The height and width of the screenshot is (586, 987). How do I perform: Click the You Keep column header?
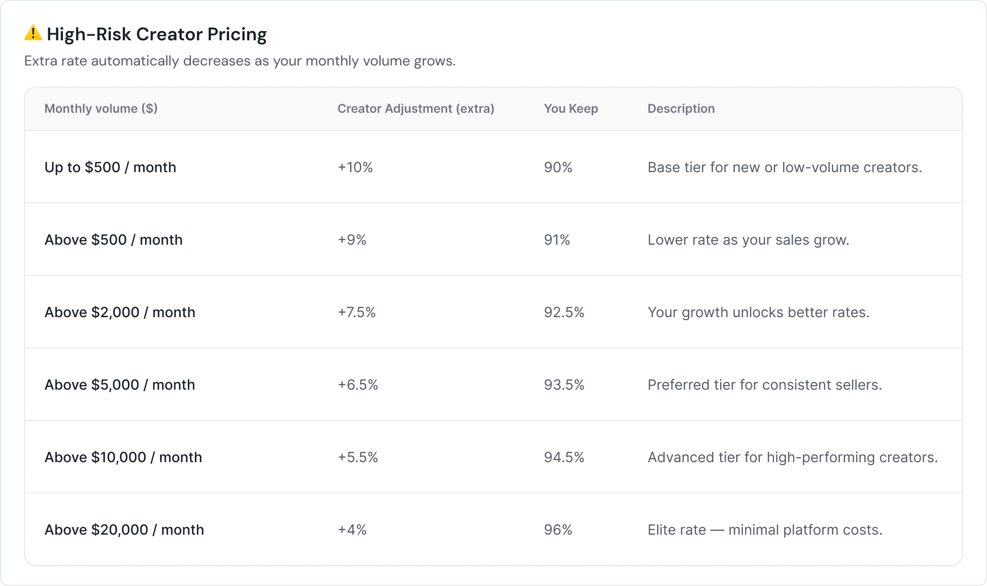(571, 109)
